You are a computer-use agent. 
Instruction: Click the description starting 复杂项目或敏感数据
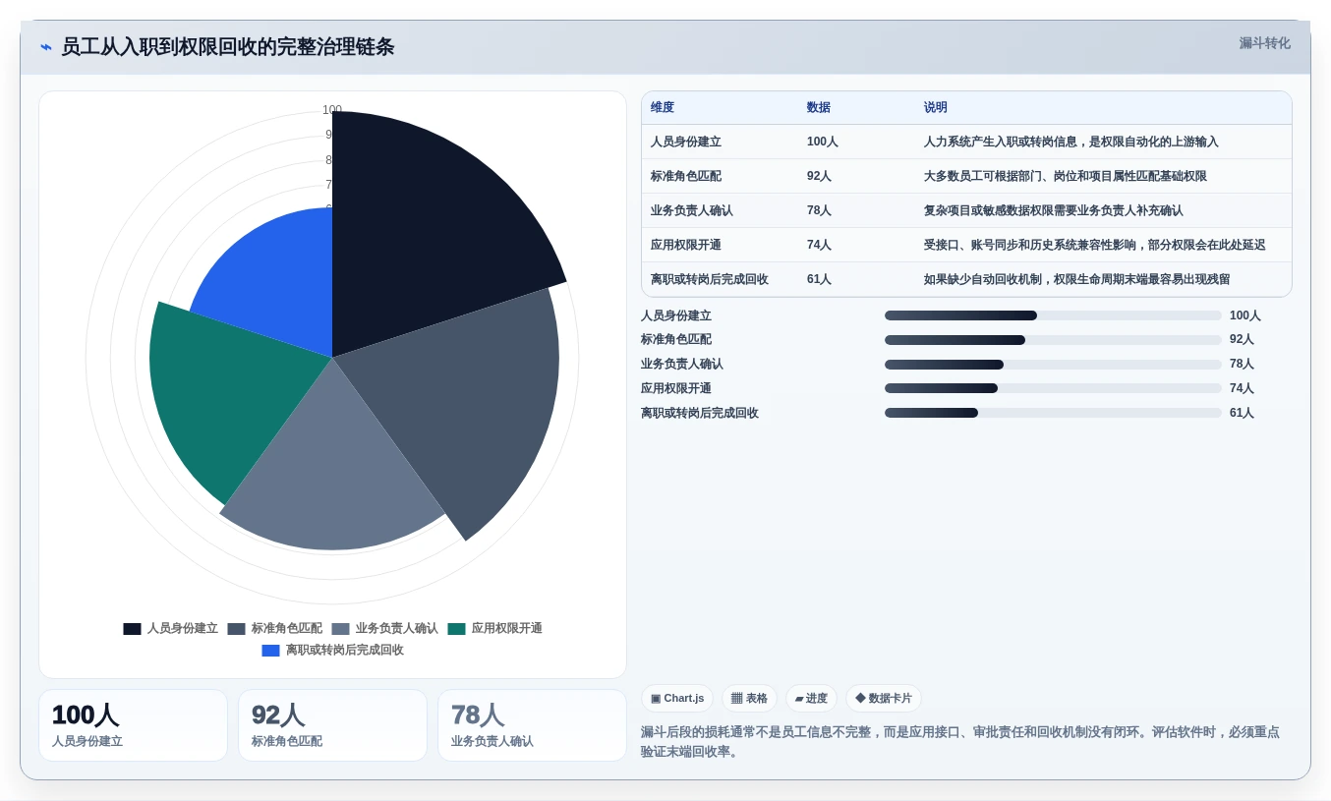click(x=1053, y=210)
